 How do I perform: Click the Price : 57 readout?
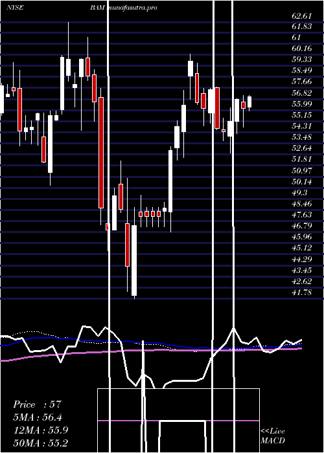click(x=38, y=404)
